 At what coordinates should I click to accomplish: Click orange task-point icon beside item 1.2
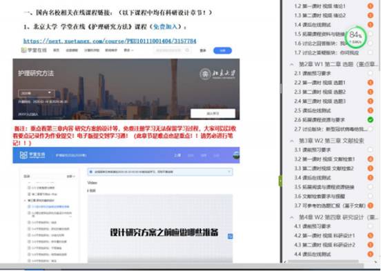coord(371,6)
